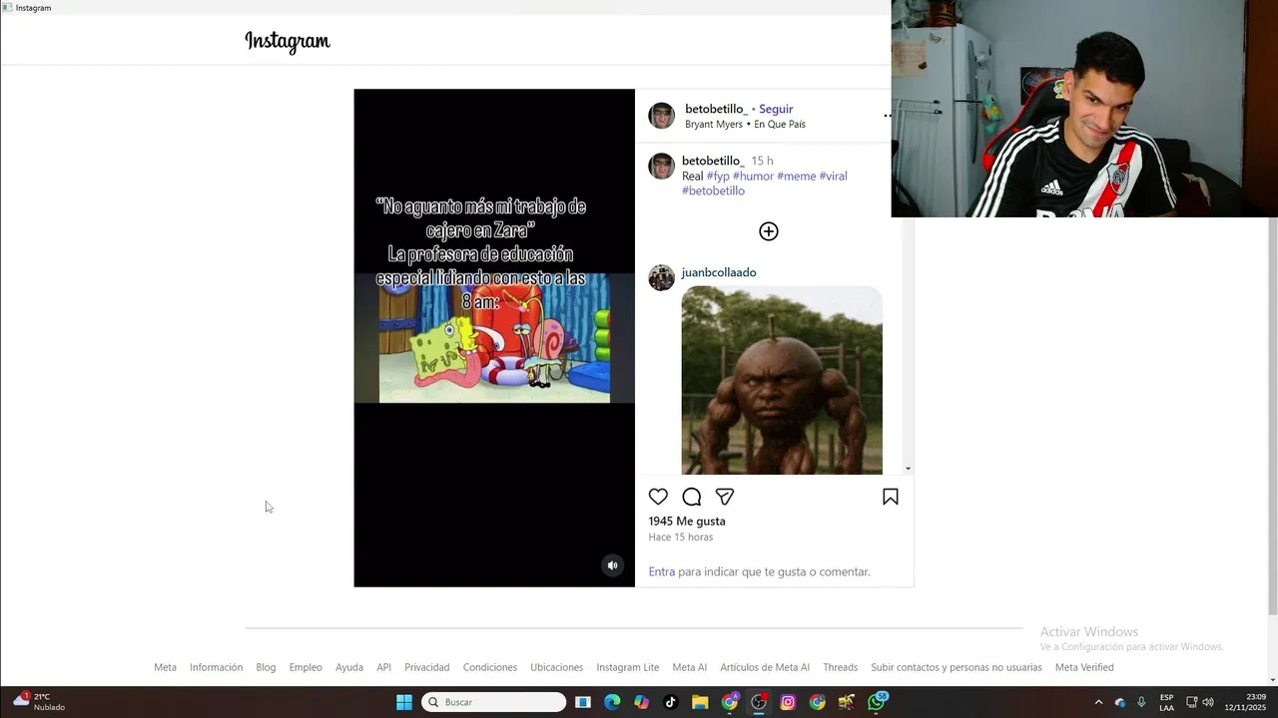Open betobetillo_ username in post header

coord(716,109)
